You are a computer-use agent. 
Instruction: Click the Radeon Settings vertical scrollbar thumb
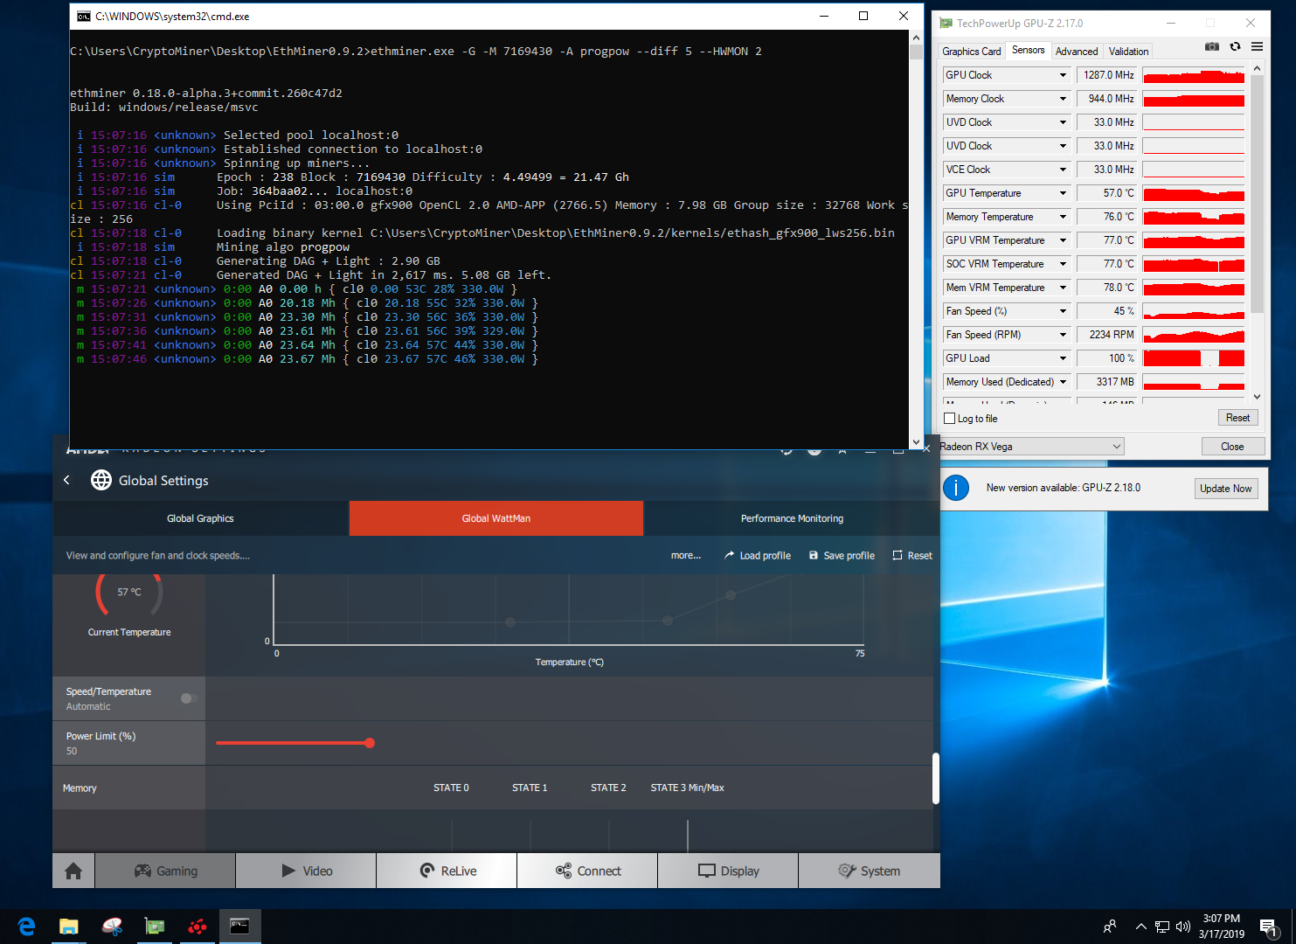click(x=936, y=778)
